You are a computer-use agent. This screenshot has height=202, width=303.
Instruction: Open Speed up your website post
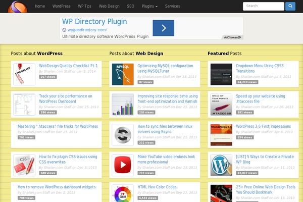click(x=261, y=98)
